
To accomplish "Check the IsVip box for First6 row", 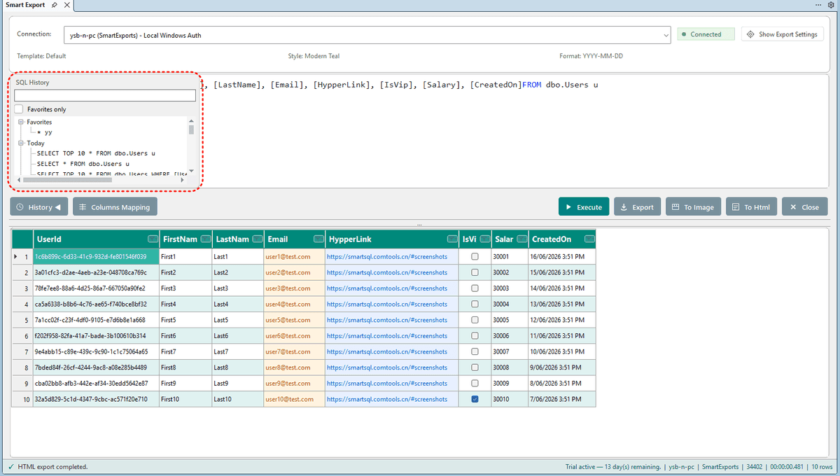I will pos(475,336).
